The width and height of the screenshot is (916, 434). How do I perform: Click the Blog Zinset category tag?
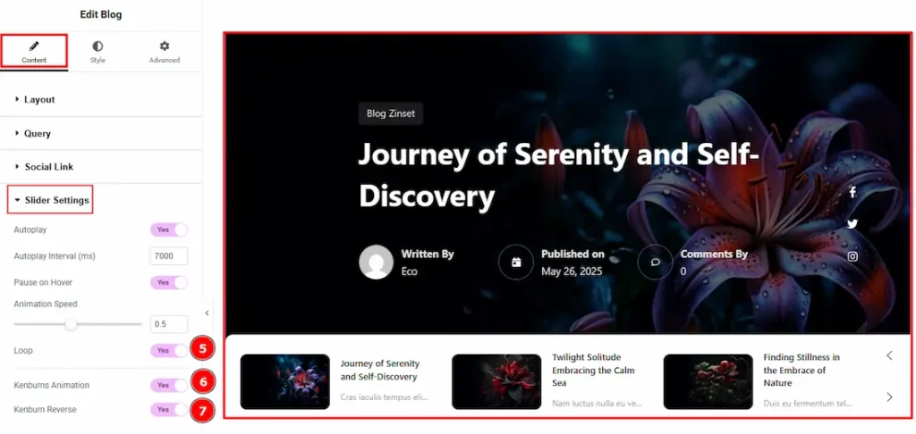tap(391, 113)
